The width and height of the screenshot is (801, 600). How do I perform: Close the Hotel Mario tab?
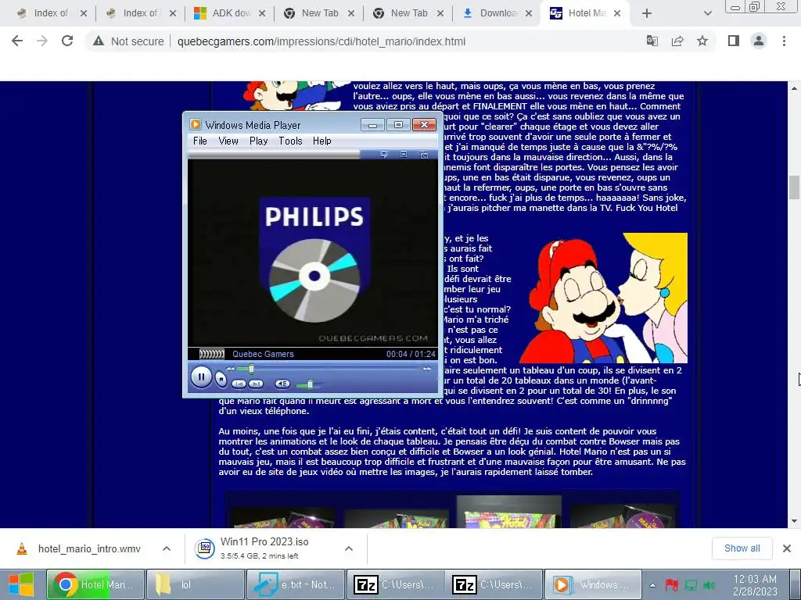point(617,13)
